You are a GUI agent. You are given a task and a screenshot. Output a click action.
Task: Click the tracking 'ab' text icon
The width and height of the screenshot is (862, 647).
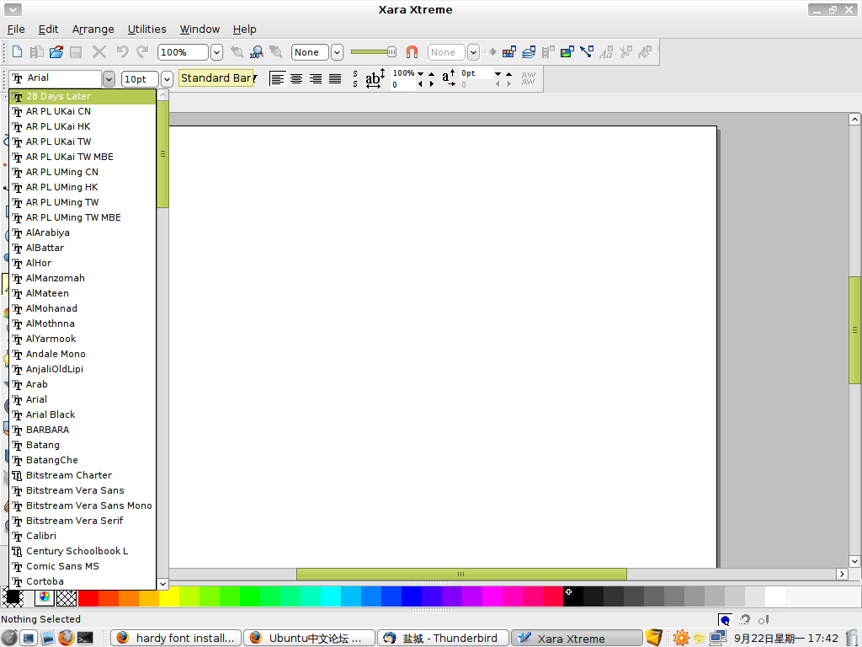[x=375, y=78]
